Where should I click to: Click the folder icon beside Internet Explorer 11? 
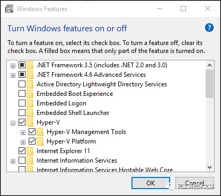click(30, 151)
